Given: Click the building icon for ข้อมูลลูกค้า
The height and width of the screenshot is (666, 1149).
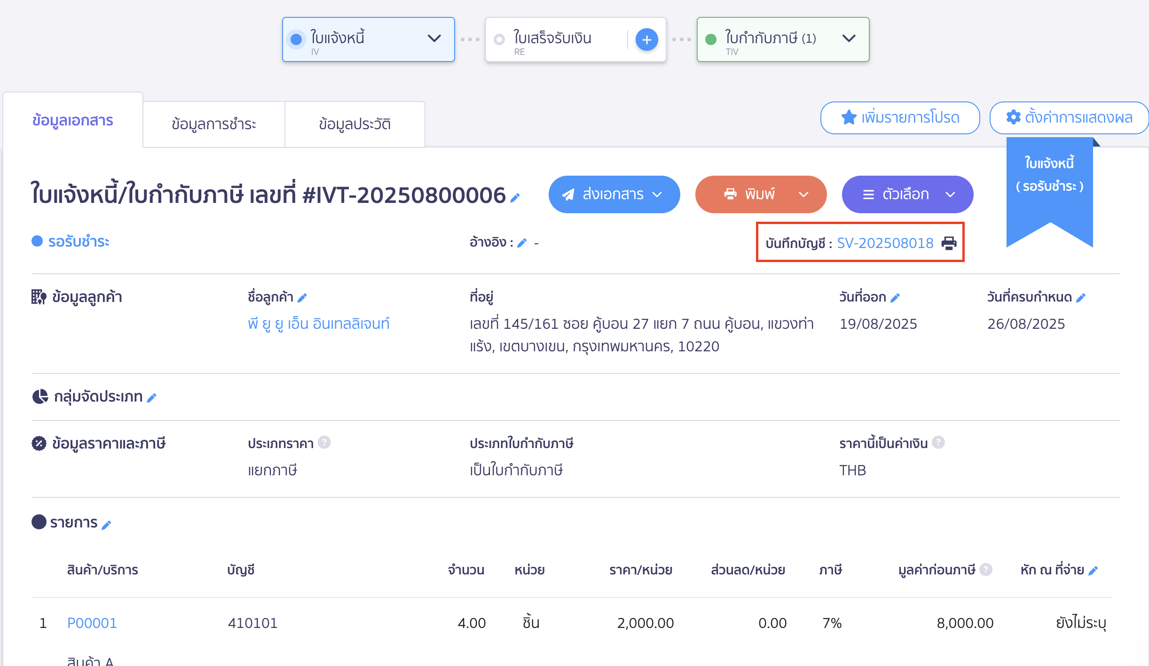Looking at the screenshot, I should 39,297.
